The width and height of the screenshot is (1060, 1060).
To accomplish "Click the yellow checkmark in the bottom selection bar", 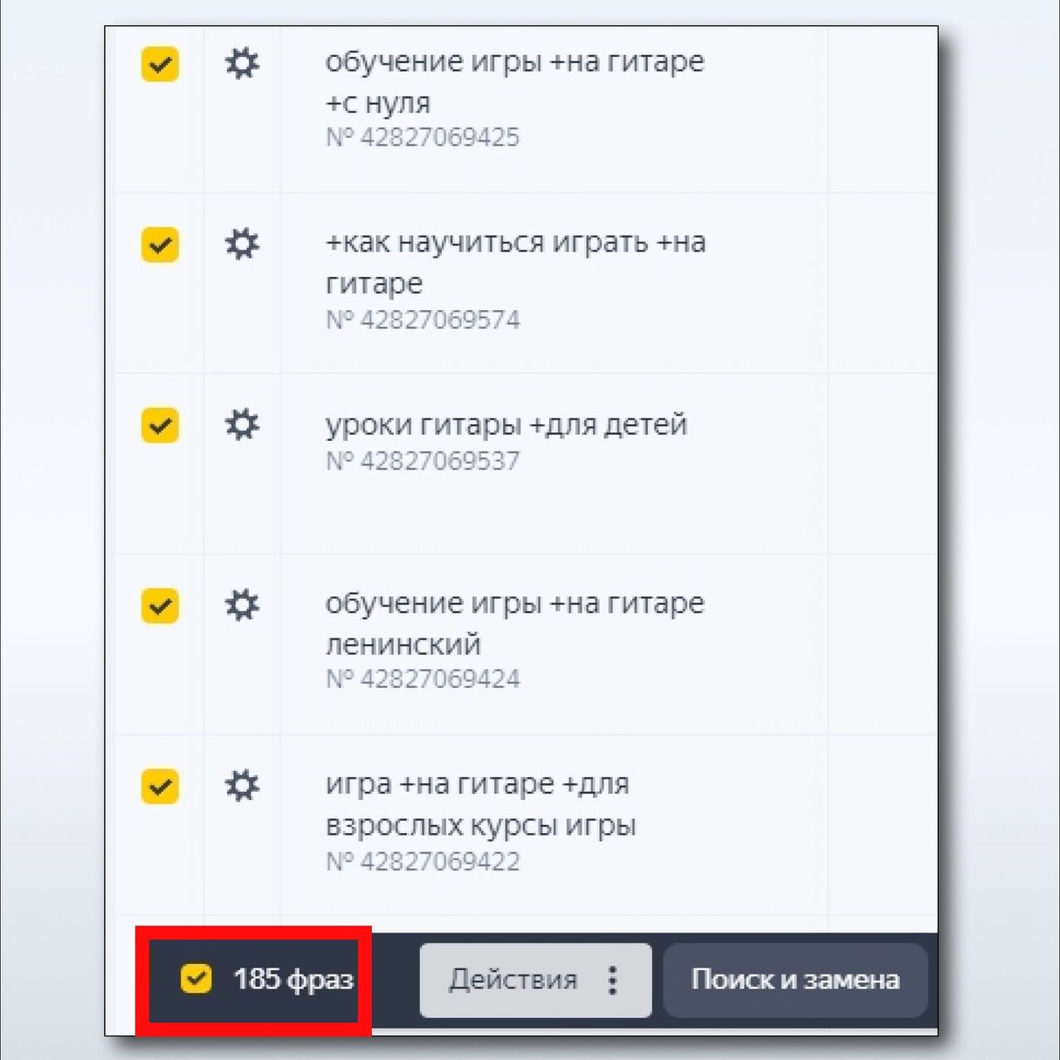I will [x=197, y=979].
